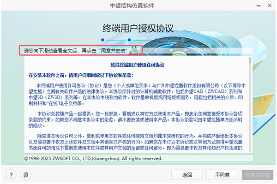This screenshot has height=184, width=277.
Task: Click the 同意并安装 button
Action: click(x=258, y=175)
